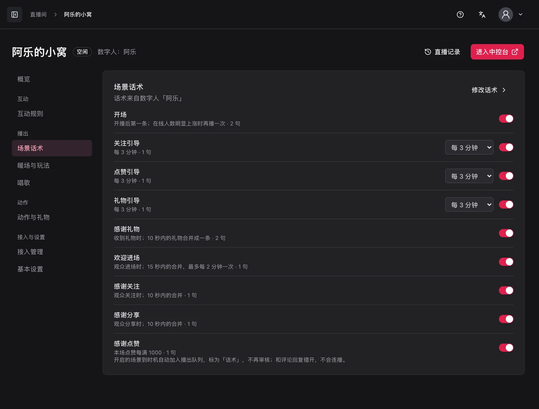
Task: Collapse the sidebar panel icon
Action: (x=14, y=14)
